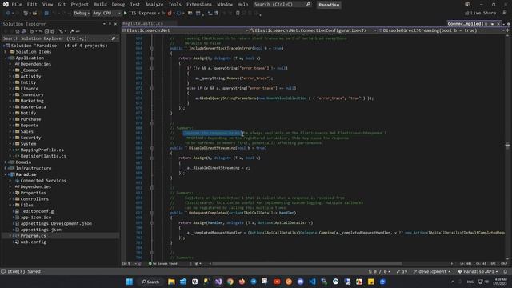512x288 pixels.
Task: Open Elasticsearch.Net project navigation dropdown
Action: click(x=186, y=30)
